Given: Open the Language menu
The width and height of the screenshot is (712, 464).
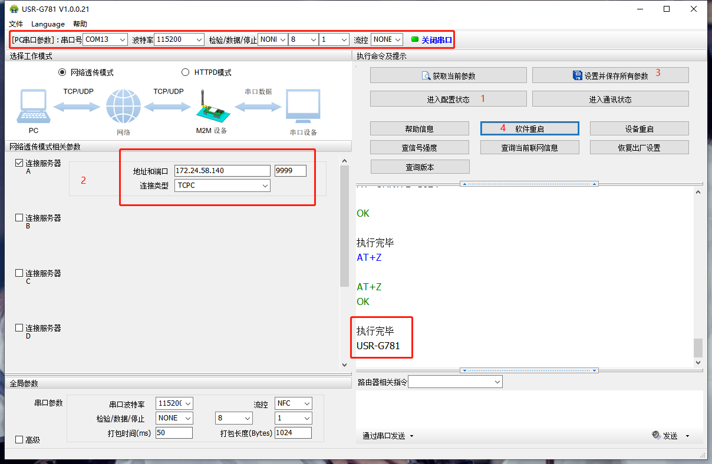Looking at the screenshot, I should 48,24.
